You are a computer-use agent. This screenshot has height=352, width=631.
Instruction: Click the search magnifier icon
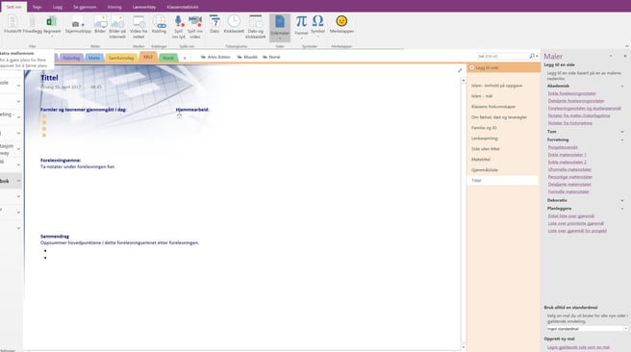pos(532,57)
